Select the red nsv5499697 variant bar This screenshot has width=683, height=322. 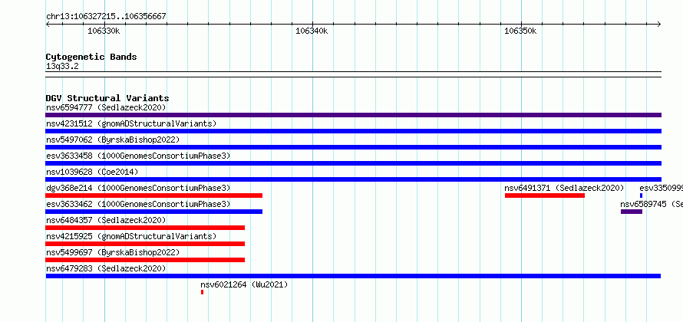[x=145, y=260]
